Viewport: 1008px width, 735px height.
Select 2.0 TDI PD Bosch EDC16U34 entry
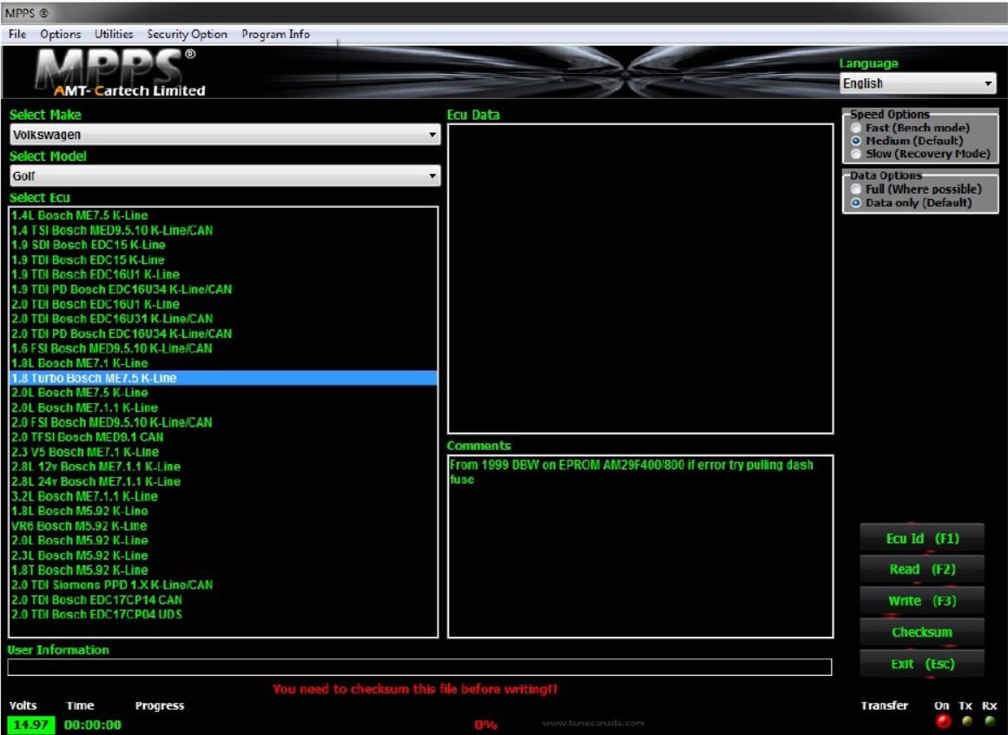click(x=223, y=334)
